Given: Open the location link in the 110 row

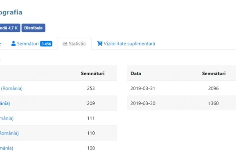Looking at the screenshot, I should pos(9,133).
